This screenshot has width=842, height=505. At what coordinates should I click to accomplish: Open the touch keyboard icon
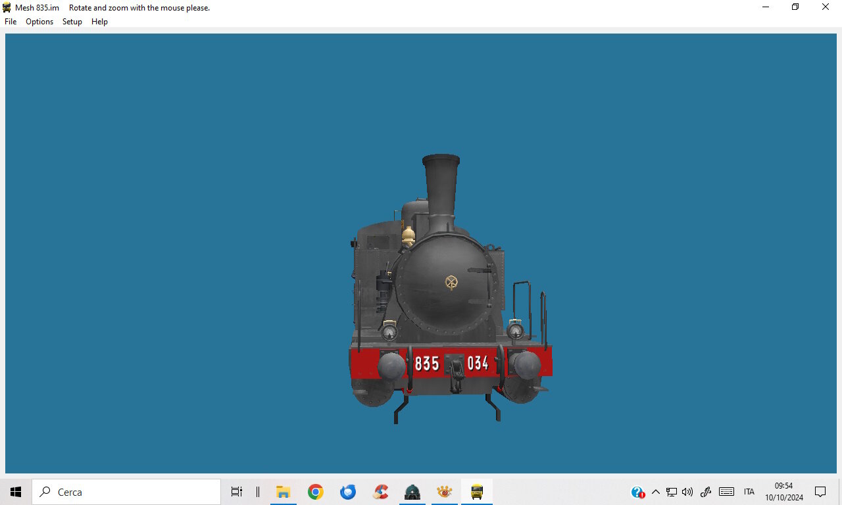pos(727,492)
